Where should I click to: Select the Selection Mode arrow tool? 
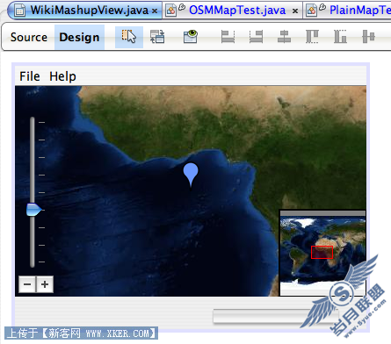[129, 37]
